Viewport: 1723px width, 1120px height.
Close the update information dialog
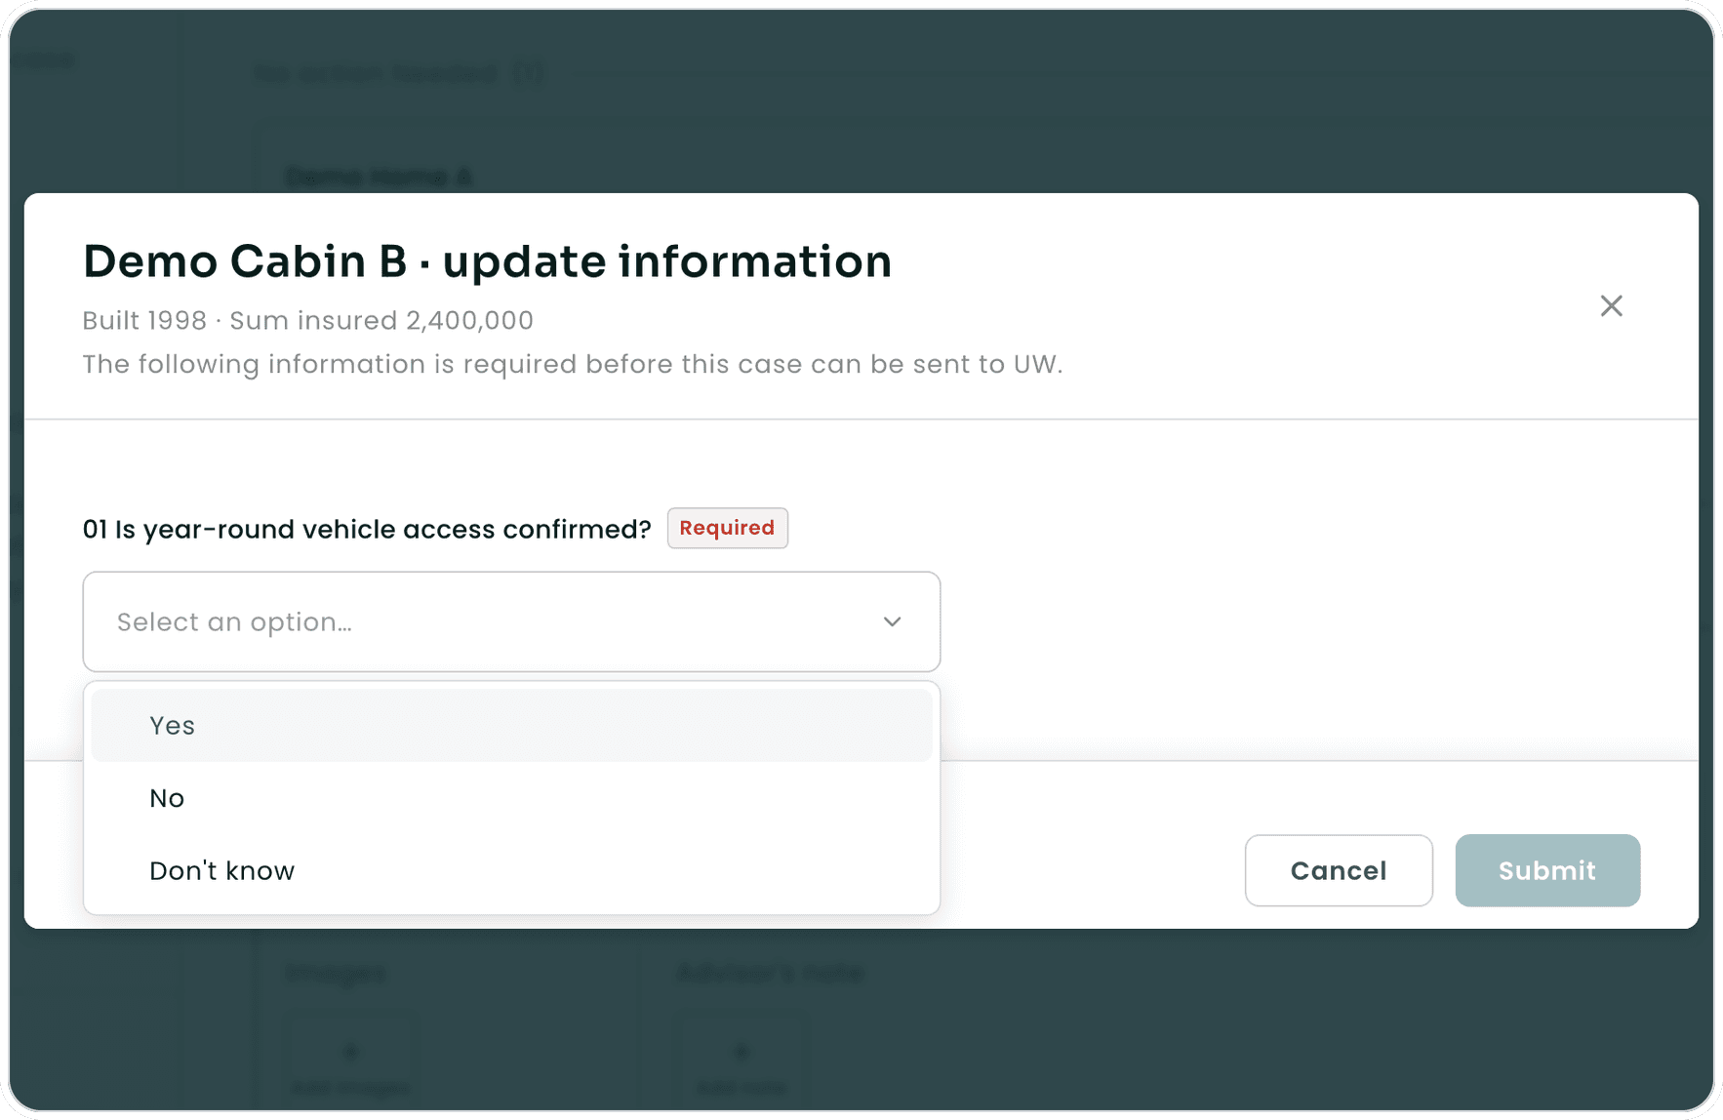(x=1611, y=306)
